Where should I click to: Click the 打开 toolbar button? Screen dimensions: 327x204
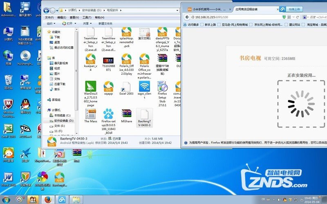point(67,24)
